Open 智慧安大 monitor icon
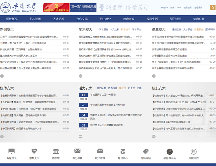 pos(12,151)
